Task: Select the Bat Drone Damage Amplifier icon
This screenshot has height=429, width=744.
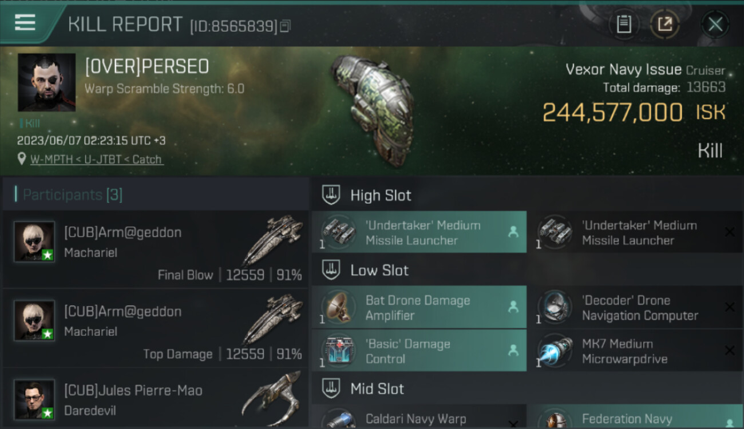Action: (x=338, y=308)
